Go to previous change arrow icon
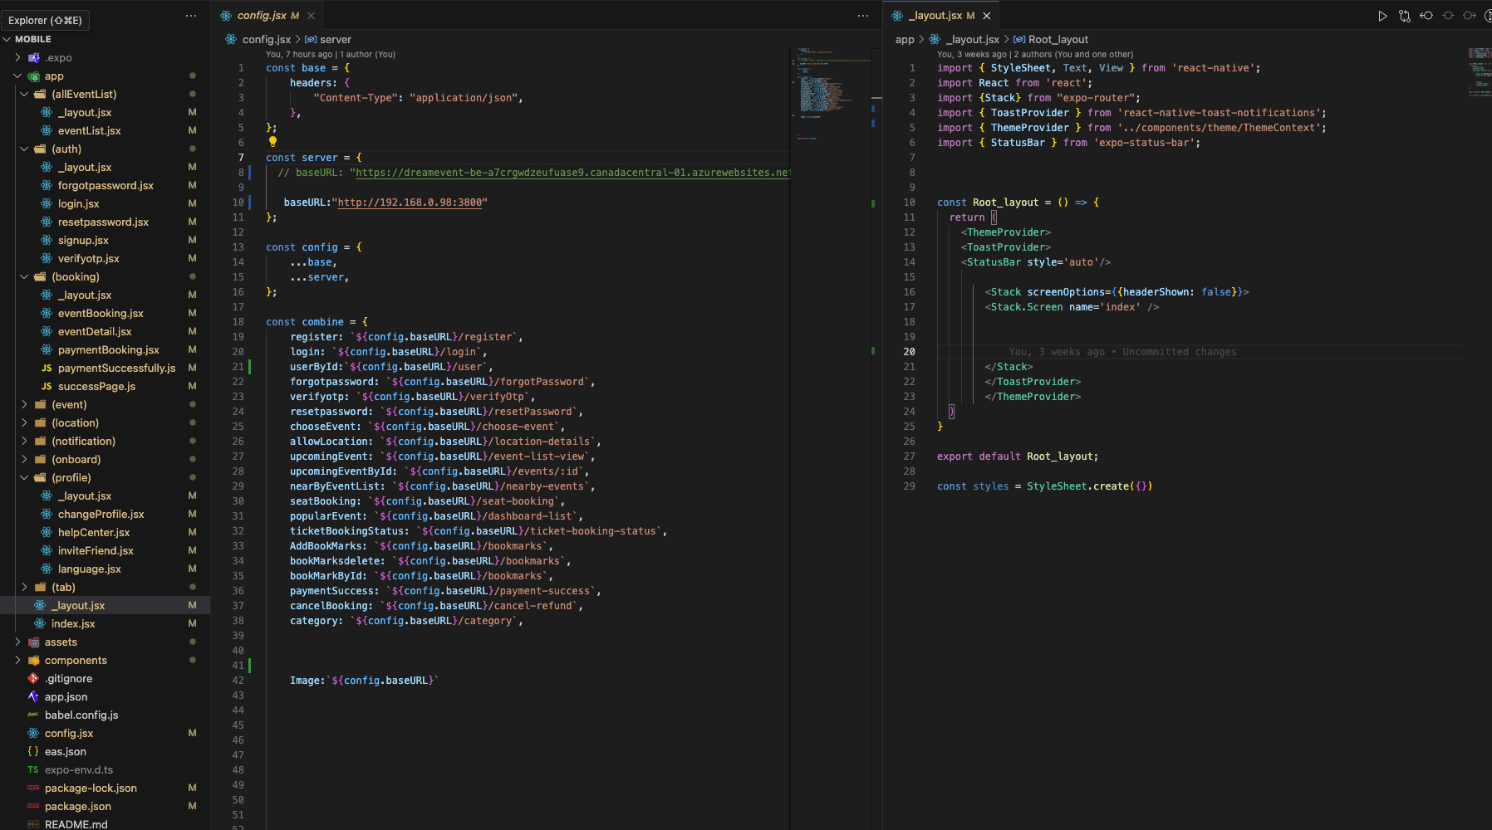Screen dimensions: 1492x830 [1426, 16]
